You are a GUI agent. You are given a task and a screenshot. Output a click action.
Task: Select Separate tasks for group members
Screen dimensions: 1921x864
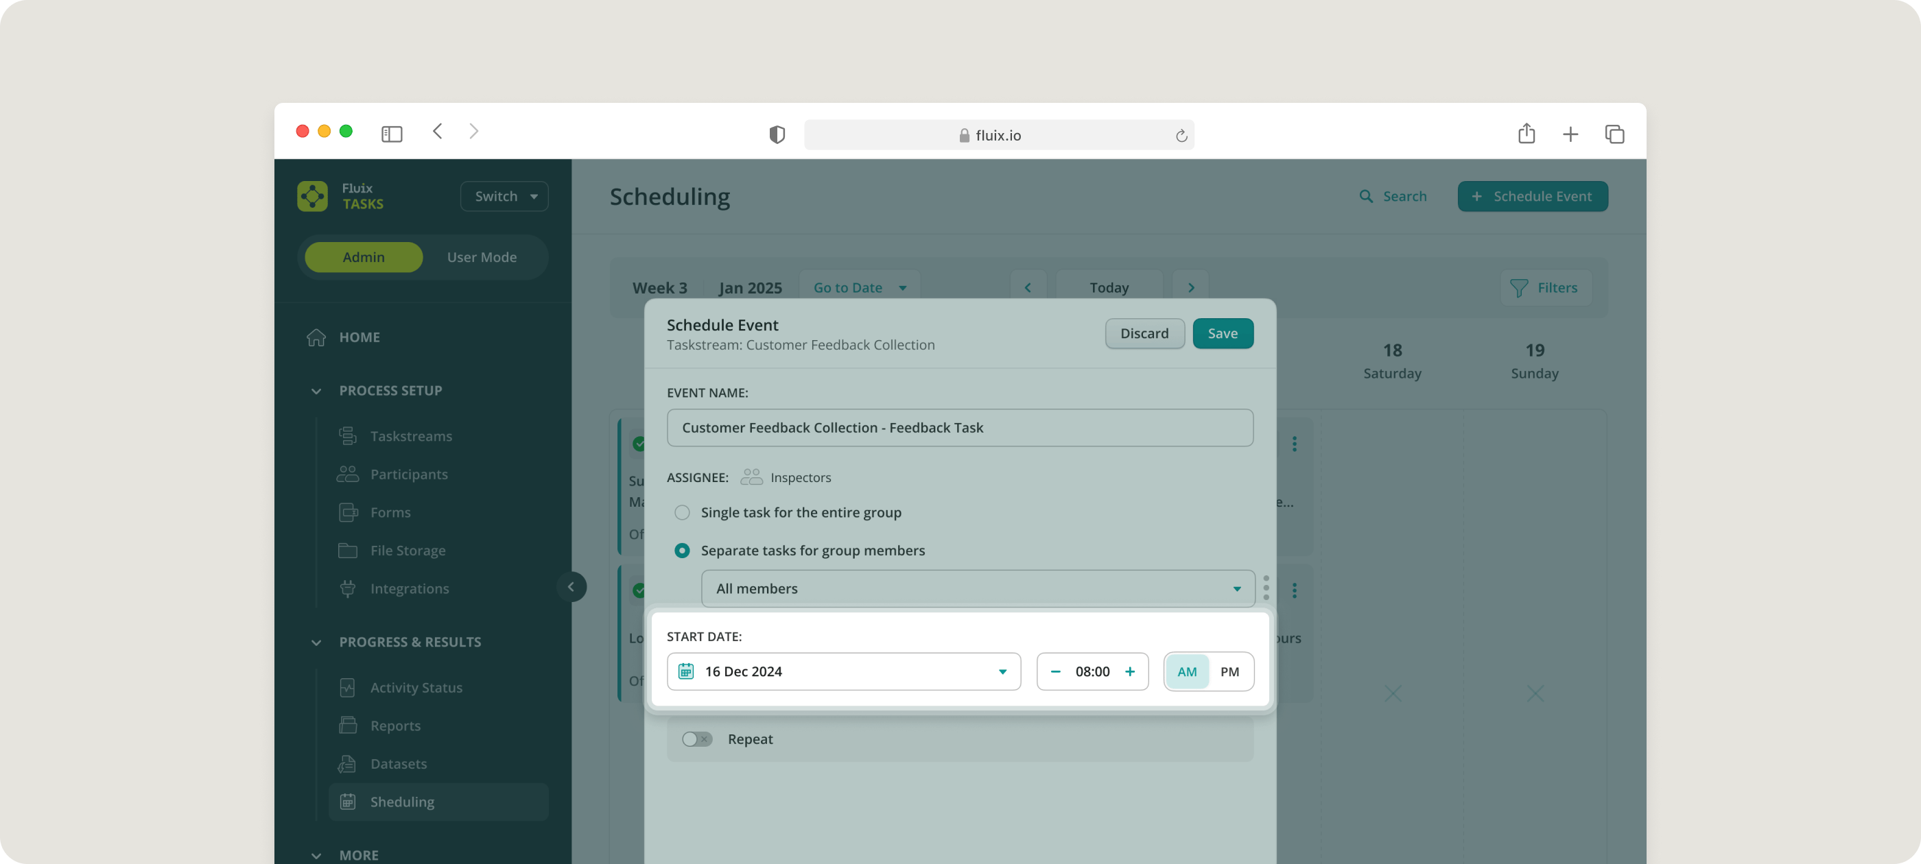pyautogui.click(x=681, y=550)
